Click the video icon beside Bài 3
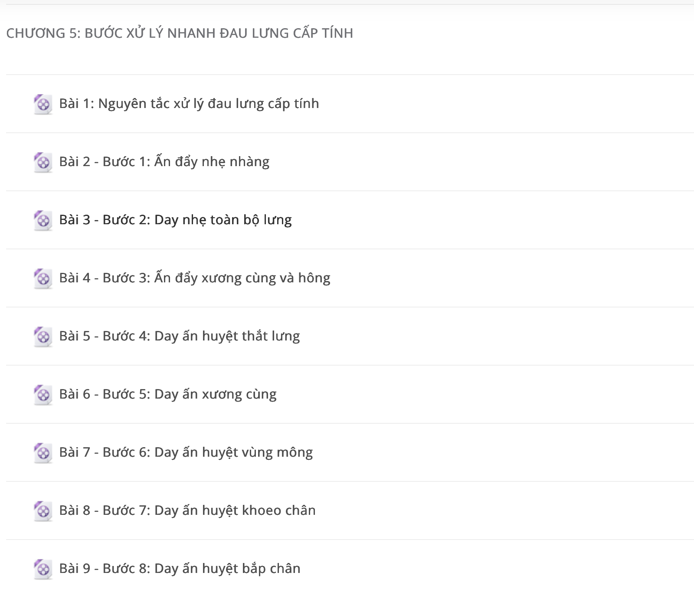Image resolution: width=694 pixels, height=589 pixels. 43,220
